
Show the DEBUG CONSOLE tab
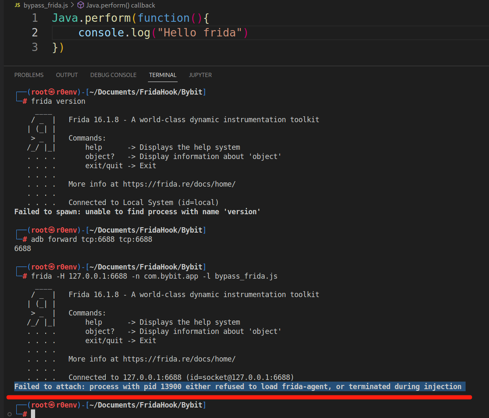point(113,75)
